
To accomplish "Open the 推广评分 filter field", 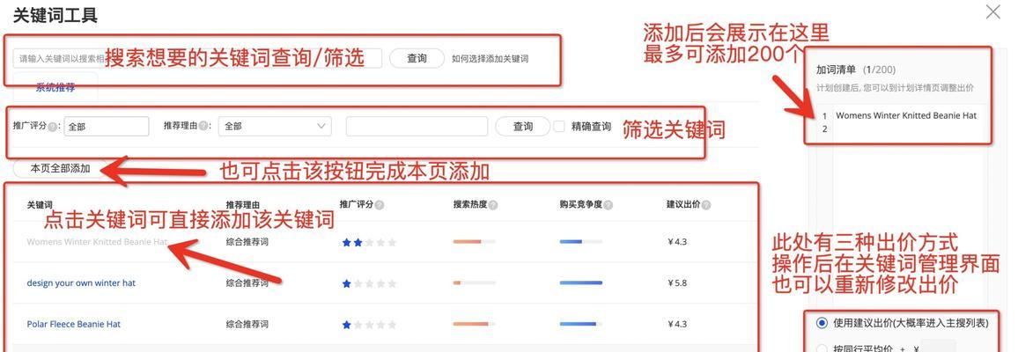I will point(107,127).
